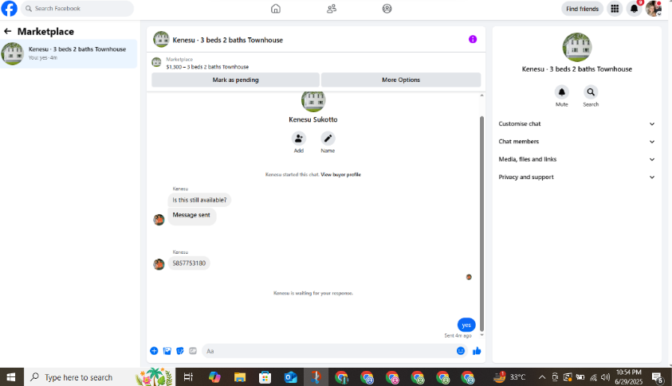Open the emoji picker
672x386 pixels.
point(461,351)
